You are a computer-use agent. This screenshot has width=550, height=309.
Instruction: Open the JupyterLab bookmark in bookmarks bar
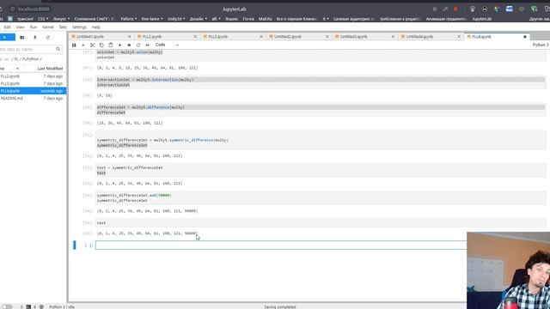pos(482,19)
